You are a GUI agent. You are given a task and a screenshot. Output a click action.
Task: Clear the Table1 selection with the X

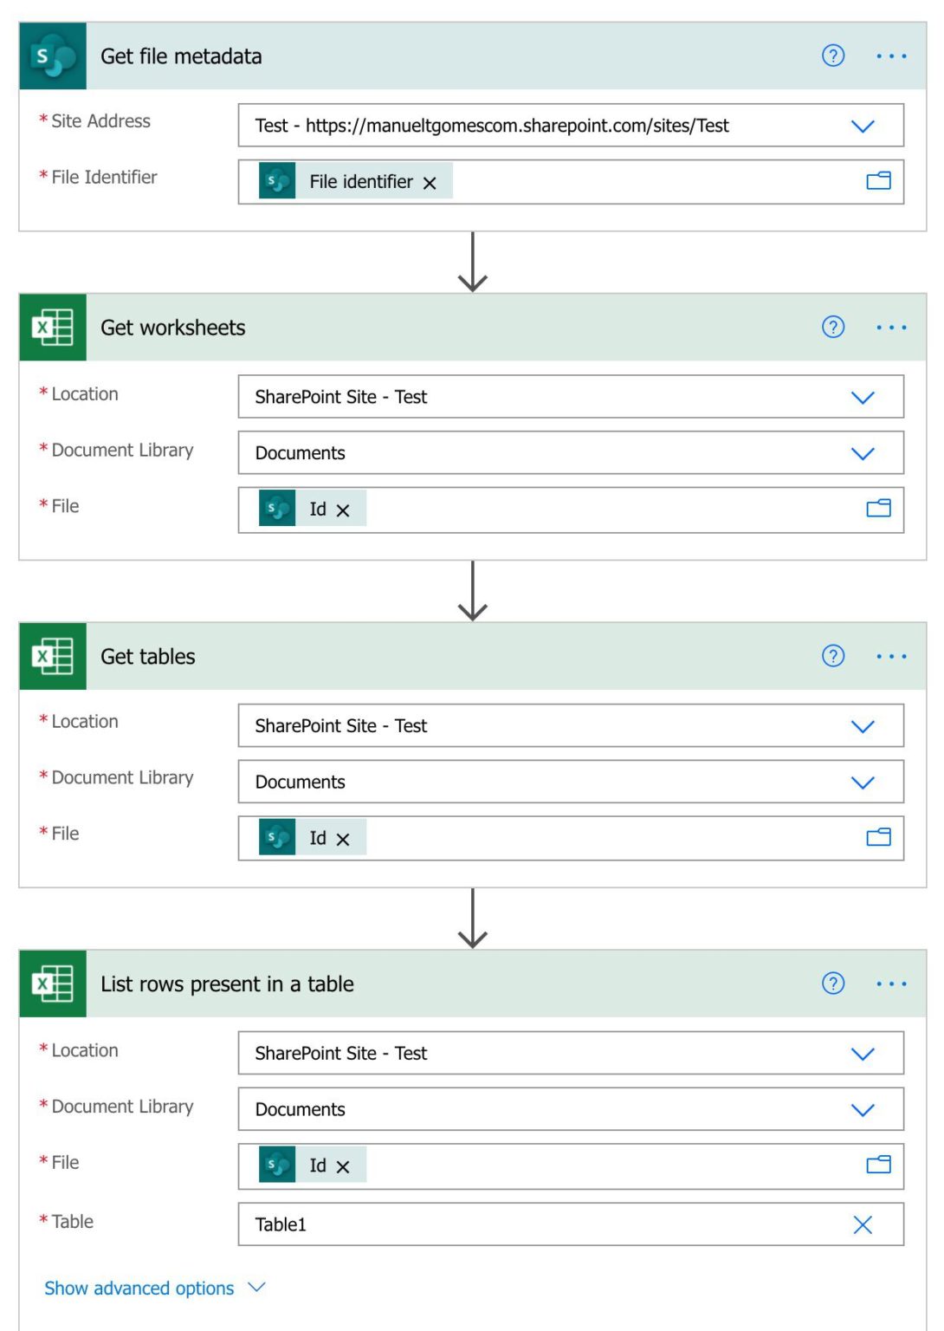[863, 1224]
